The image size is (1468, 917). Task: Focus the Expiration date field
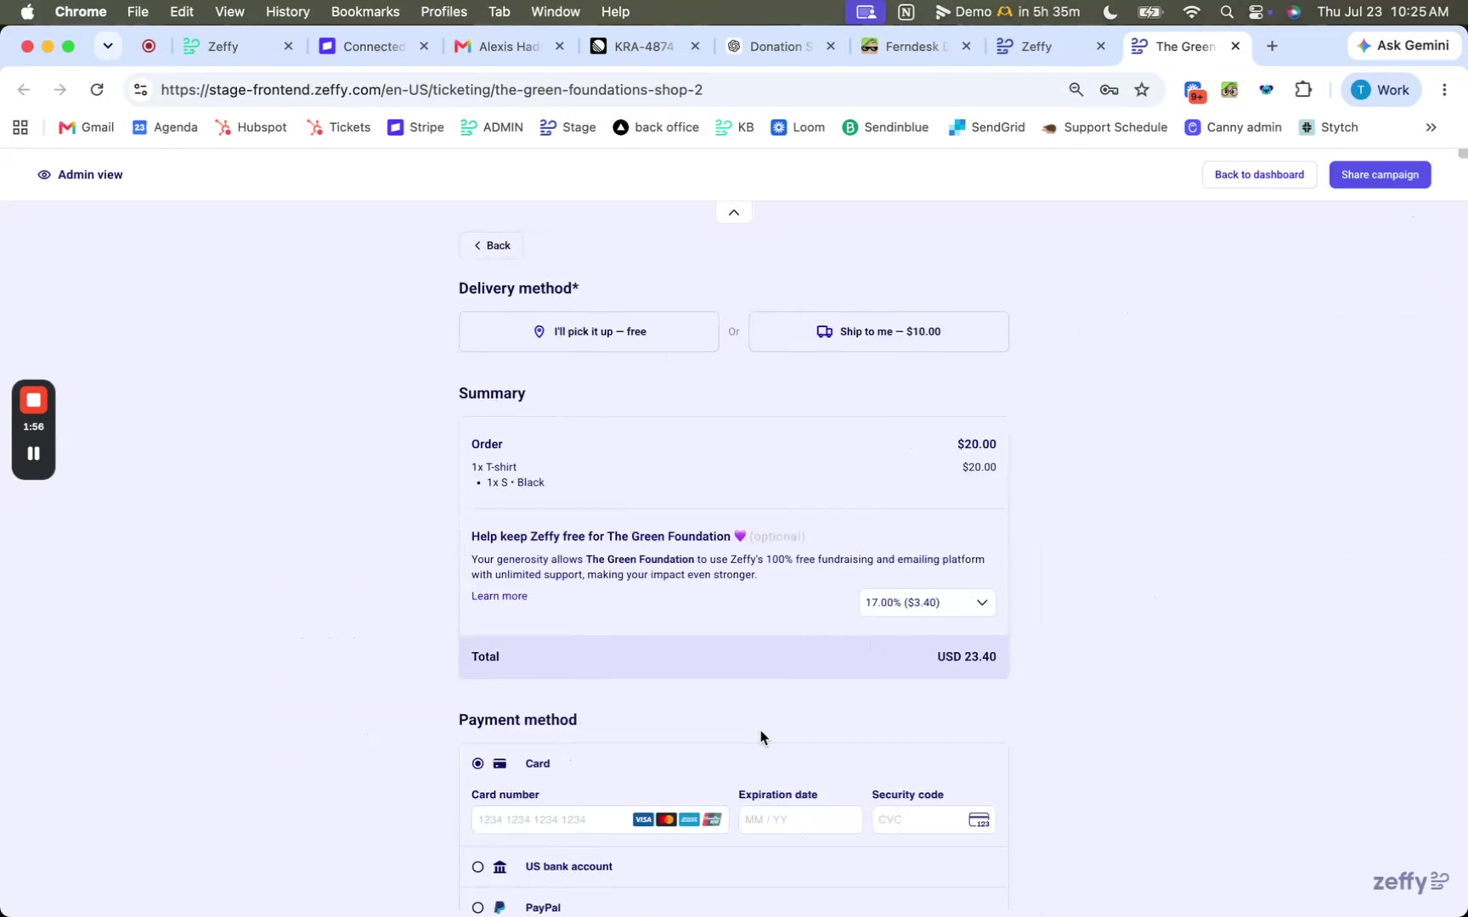pos(800,819)
